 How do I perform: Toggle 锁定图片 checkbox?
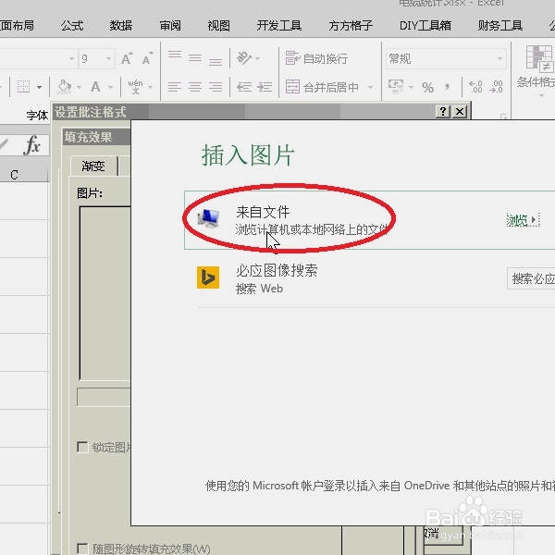(82, 447)
